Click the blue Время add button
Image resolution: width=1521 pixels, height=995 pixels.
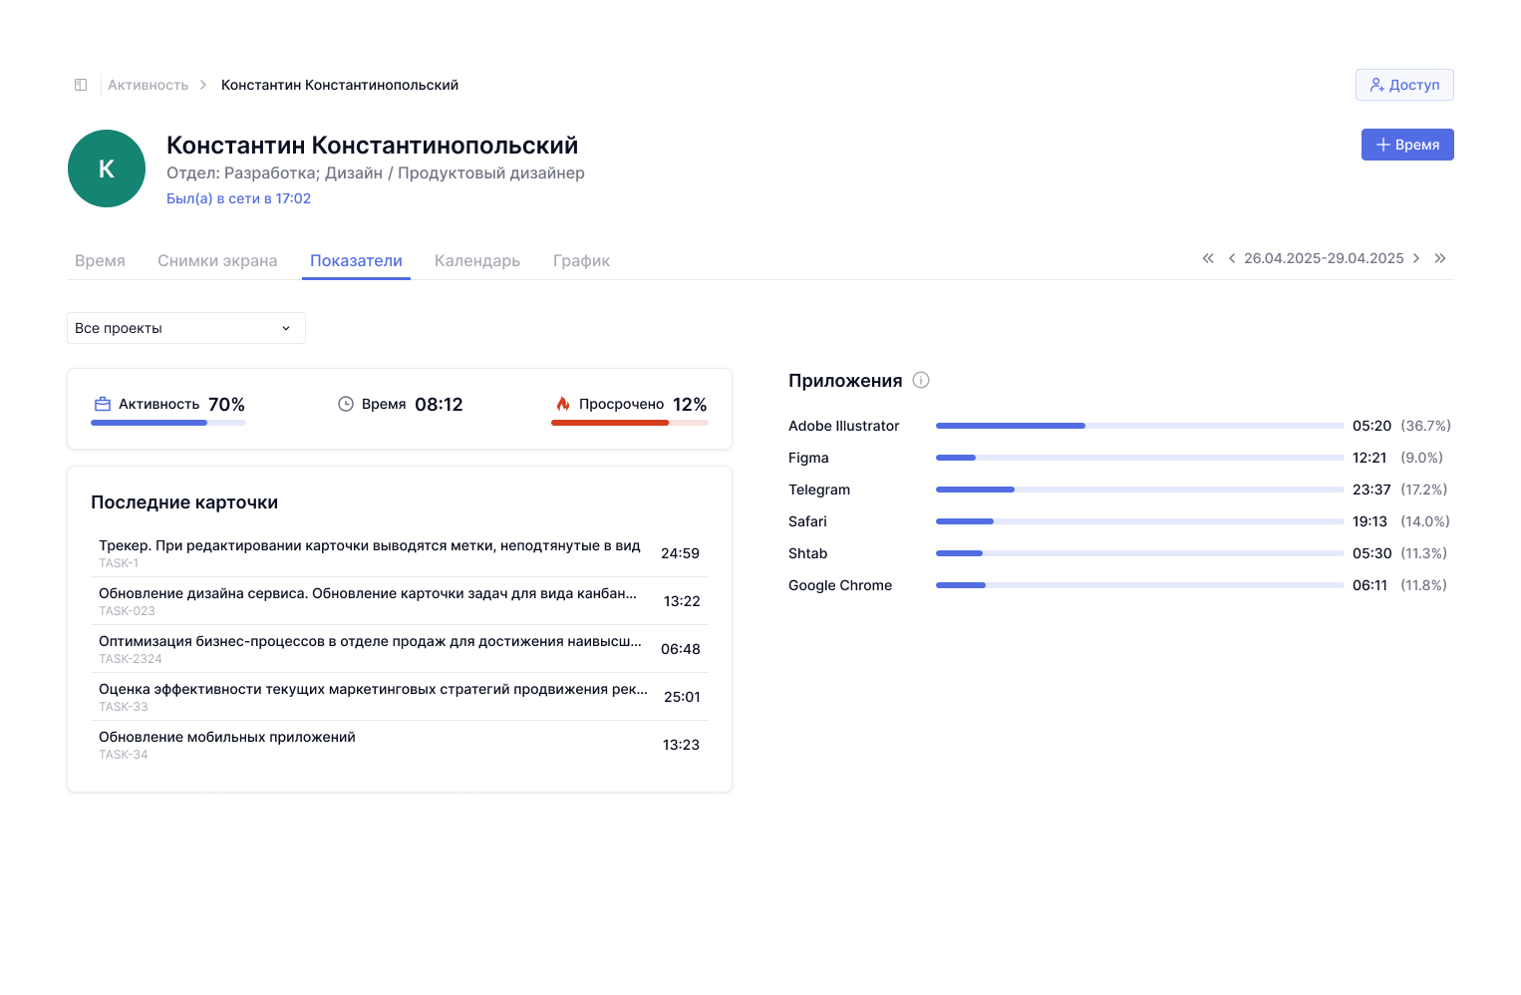(x=1406, y=145)
